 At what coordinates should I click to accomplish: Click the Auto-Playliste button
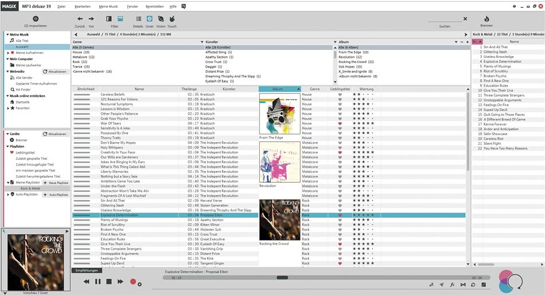tap(56, 195)
